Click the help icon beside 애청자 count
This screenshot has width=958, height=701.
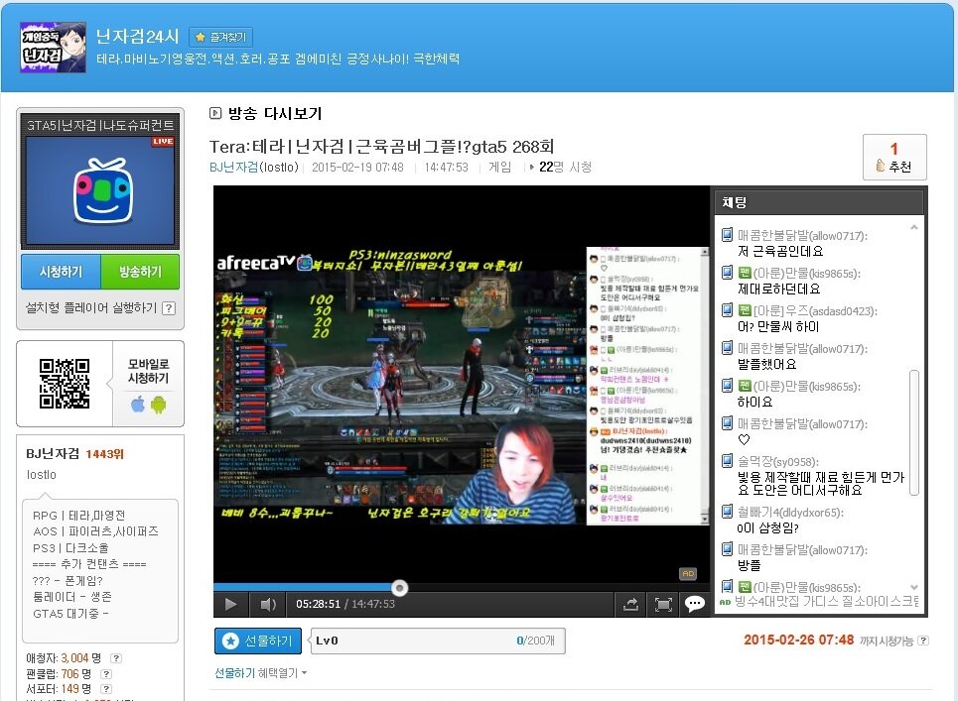tap(116, 657)
